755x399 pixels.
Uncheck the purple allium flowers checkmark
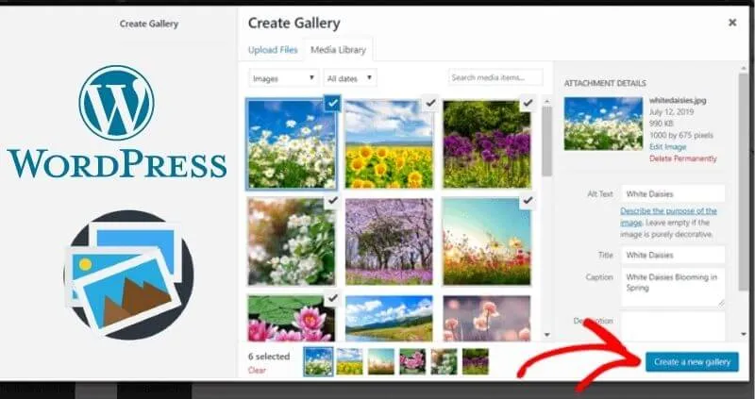tap(528, 103)
